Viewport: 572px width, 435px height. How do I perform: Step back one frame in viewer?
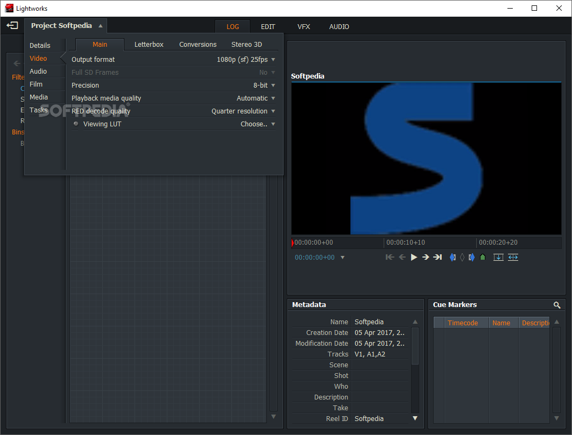(402, 257)
